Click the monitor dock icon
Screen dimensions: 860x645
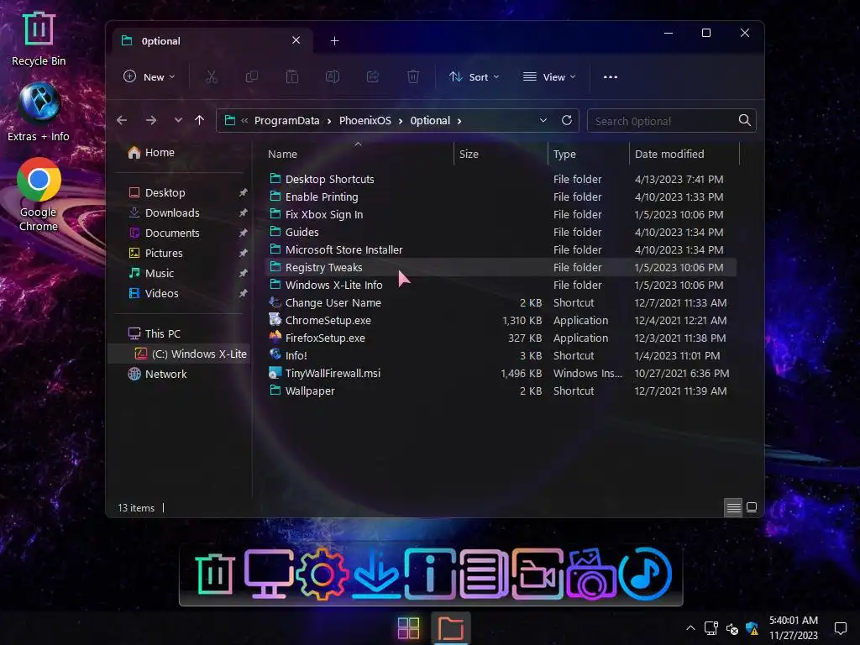pyautogui.click(x=269, y=574)
